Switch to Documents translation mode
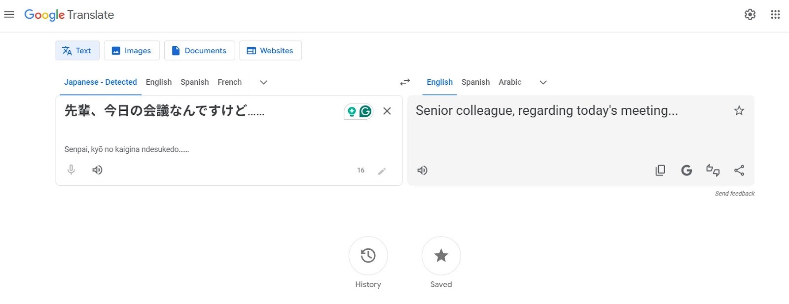Image resolution: width=789 pixels, height=304 pixels. (199, 50)
